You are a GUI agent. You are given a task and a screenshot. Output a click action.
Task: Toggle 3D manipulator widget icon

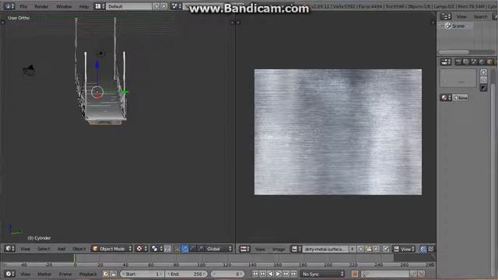coord(177,249)
